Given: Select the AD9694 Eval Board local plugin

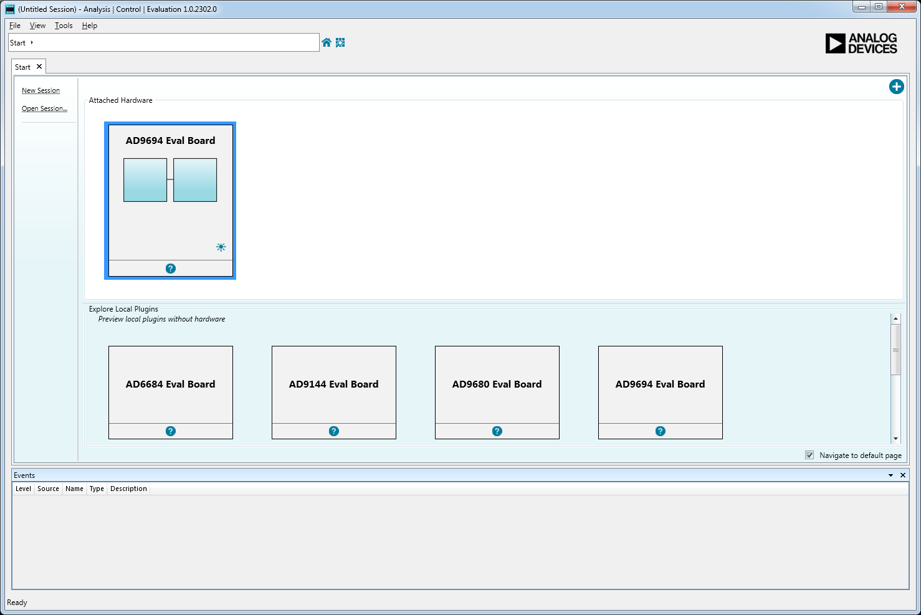Looking at the screenshot, I should (660, 384).
